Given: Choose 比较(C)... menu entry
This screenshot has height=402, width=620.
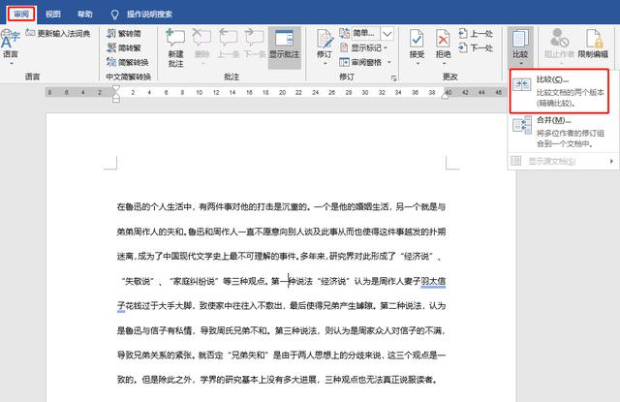Looking at the screenshot, I should point(559,91).
